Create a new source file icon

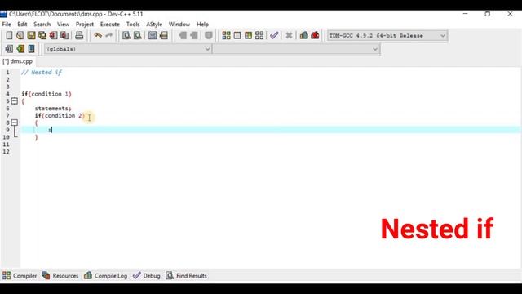coord(9,35)
